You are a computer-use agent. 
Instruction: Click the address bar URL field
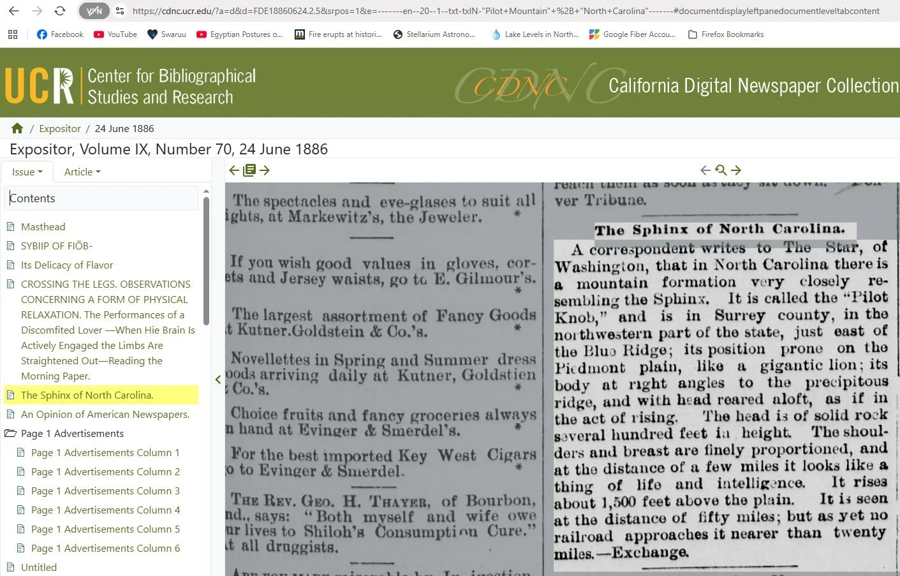[505, 11]
